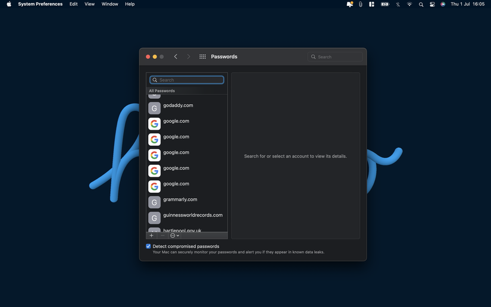Select the guinnessworldrecords.com entry

187,218
